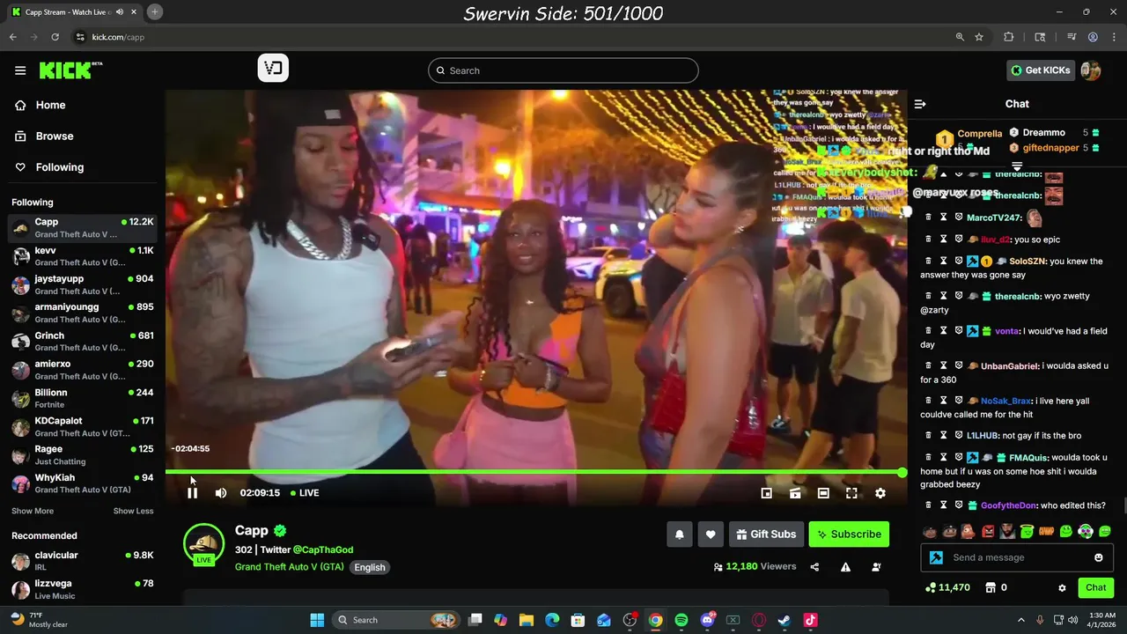
Task: Mute the stream volume
Action: 221,493
